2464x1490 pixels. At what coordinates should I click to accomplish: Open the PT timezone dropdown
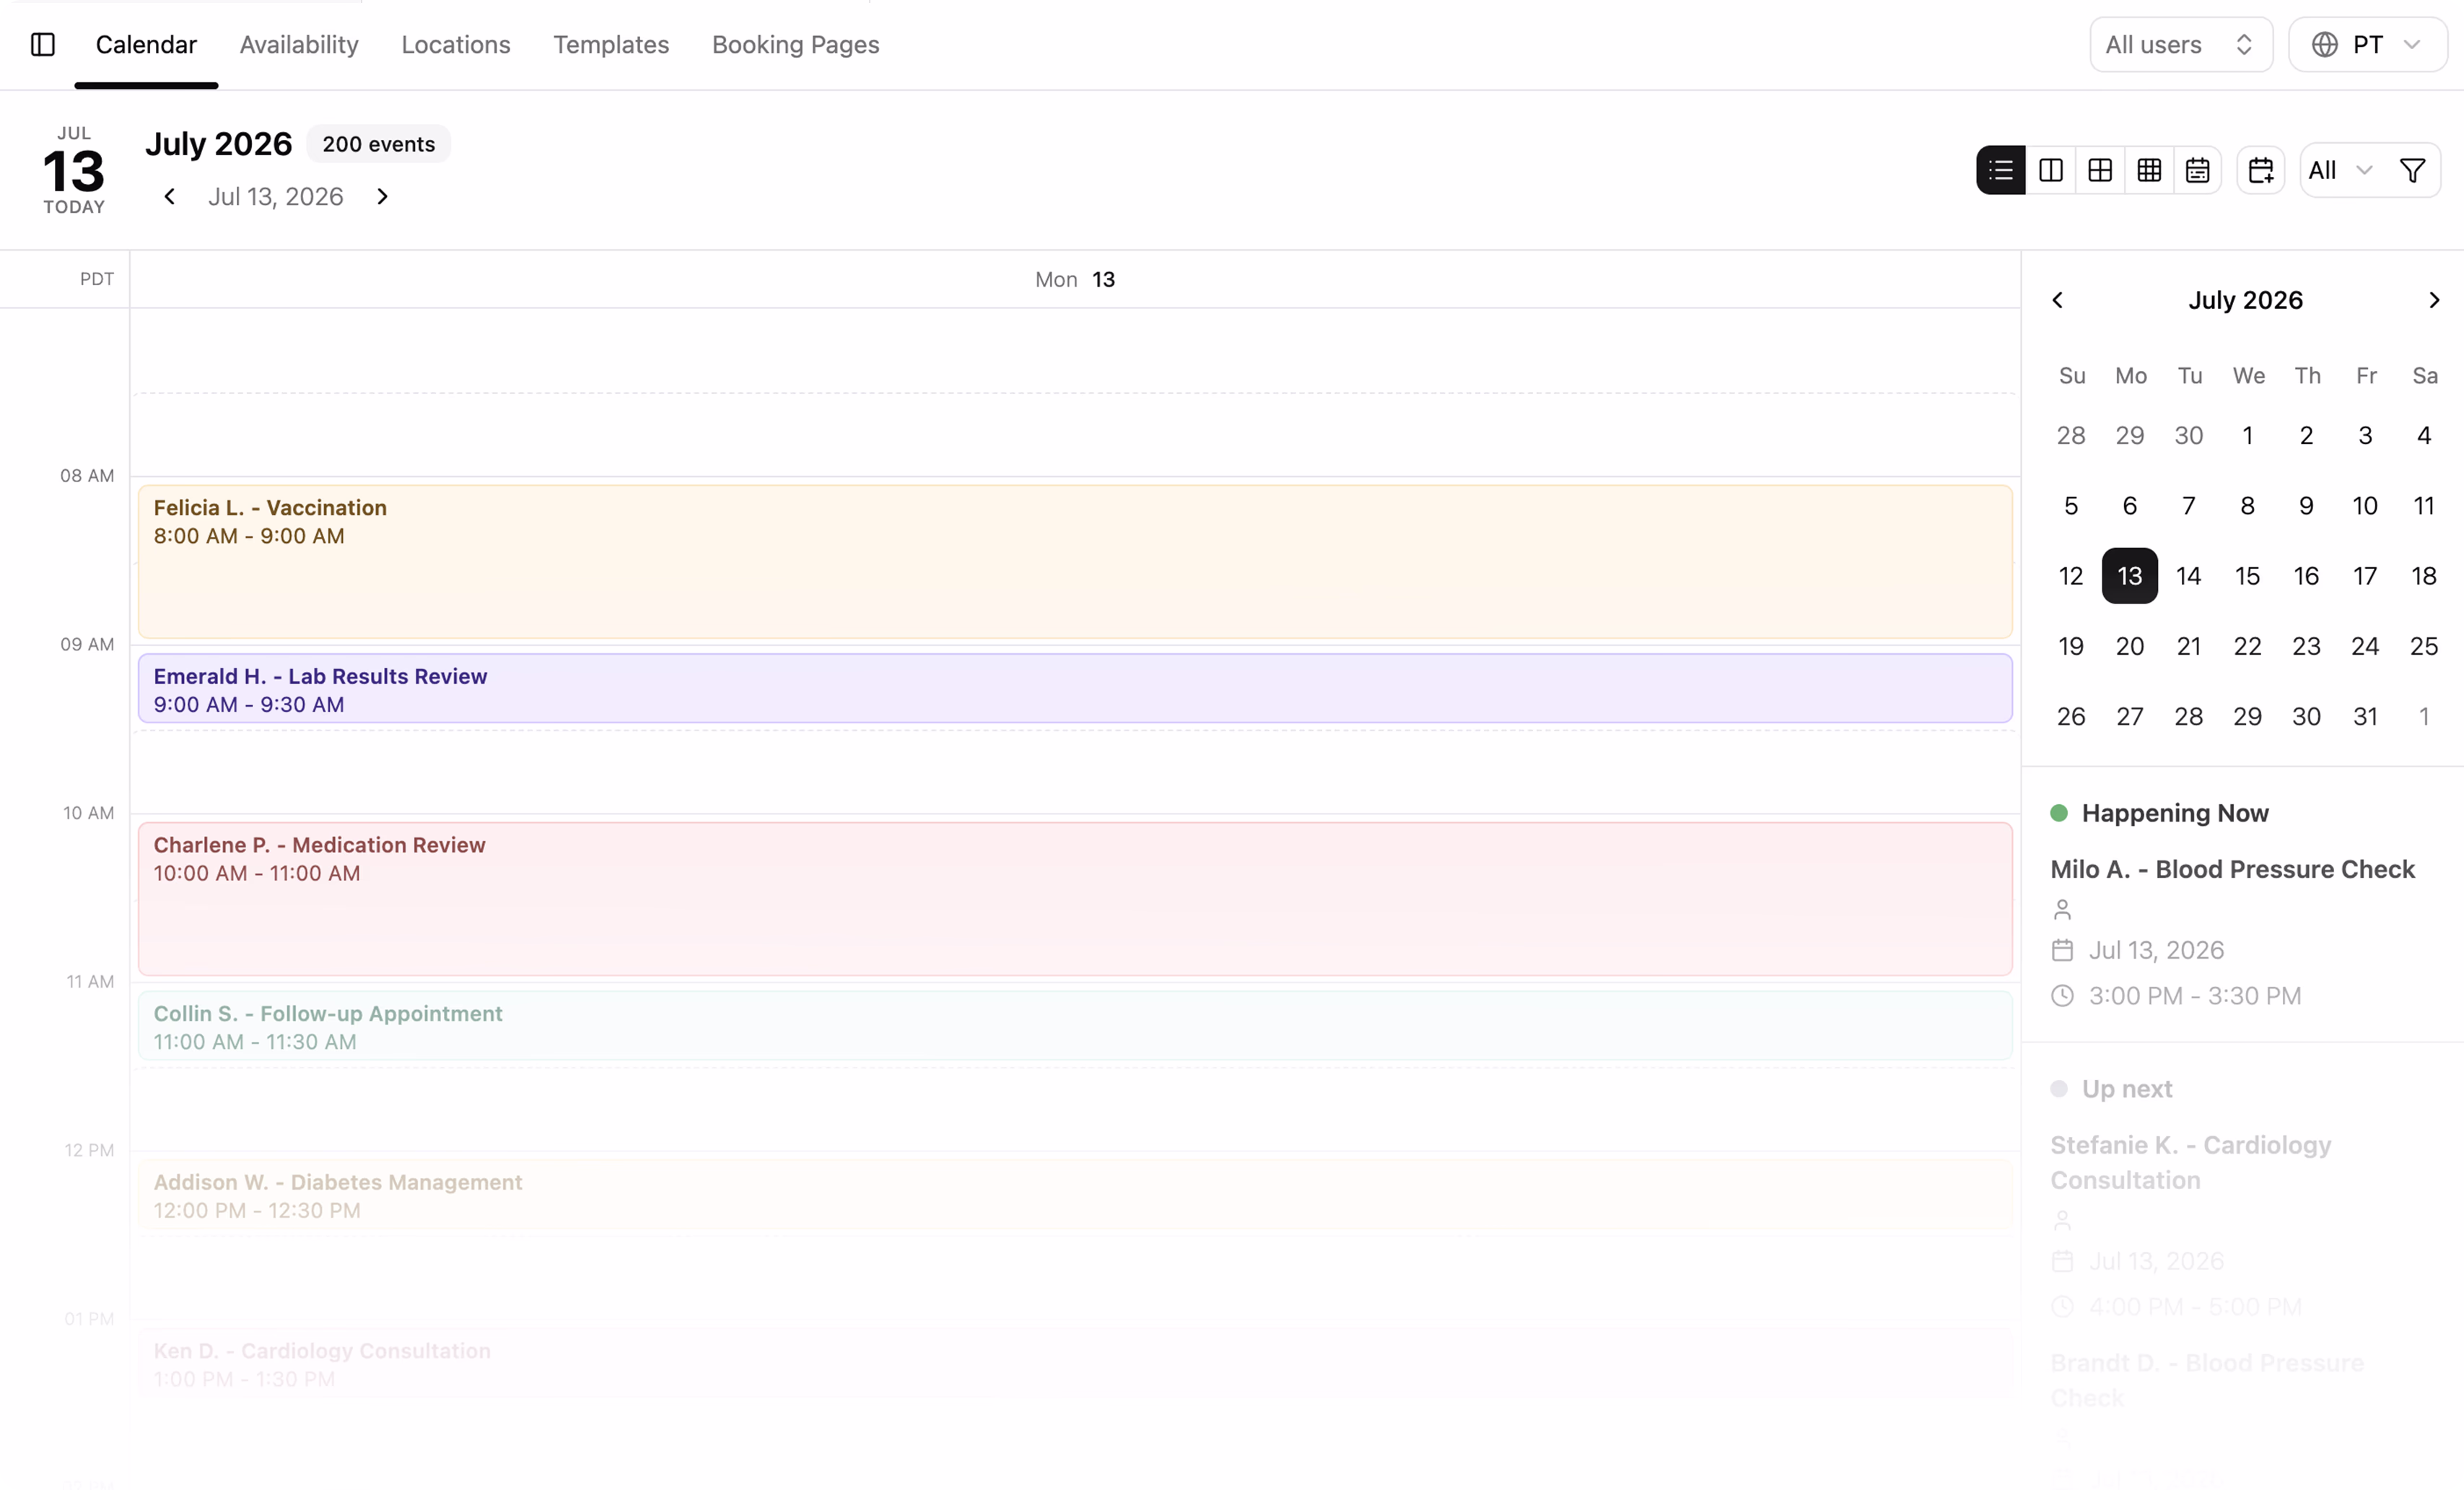click(2368, 45)
